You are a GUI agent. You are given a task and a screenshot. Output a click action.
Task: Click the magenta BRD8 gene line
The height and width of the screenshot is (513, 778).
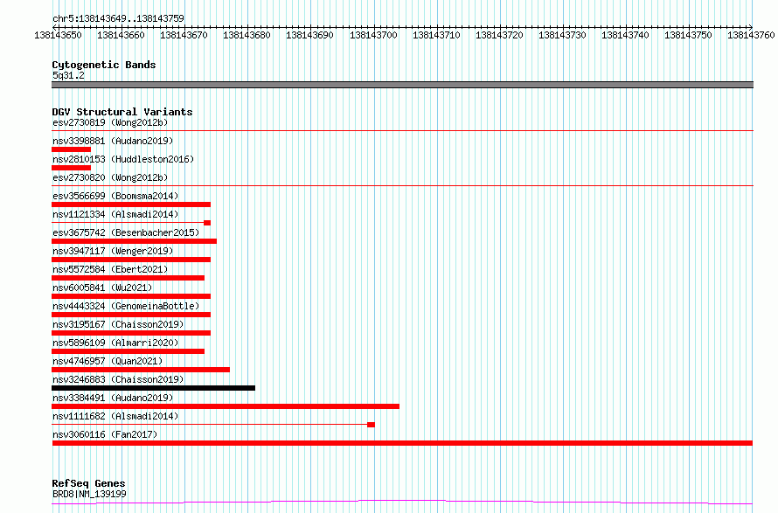click(402, 503)
